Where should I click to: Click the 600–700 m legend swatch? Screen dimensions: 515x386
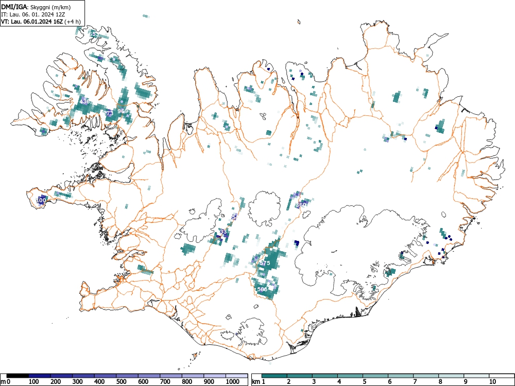(x=149, y=376)
